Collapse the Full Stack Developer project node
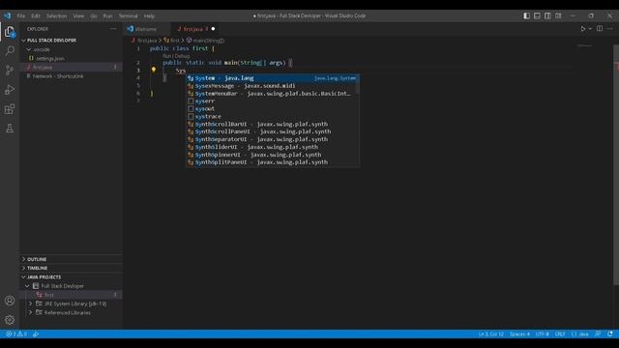The height and width of the screenshot is (348, 619). pyautogui.click(x=27, y=286)
